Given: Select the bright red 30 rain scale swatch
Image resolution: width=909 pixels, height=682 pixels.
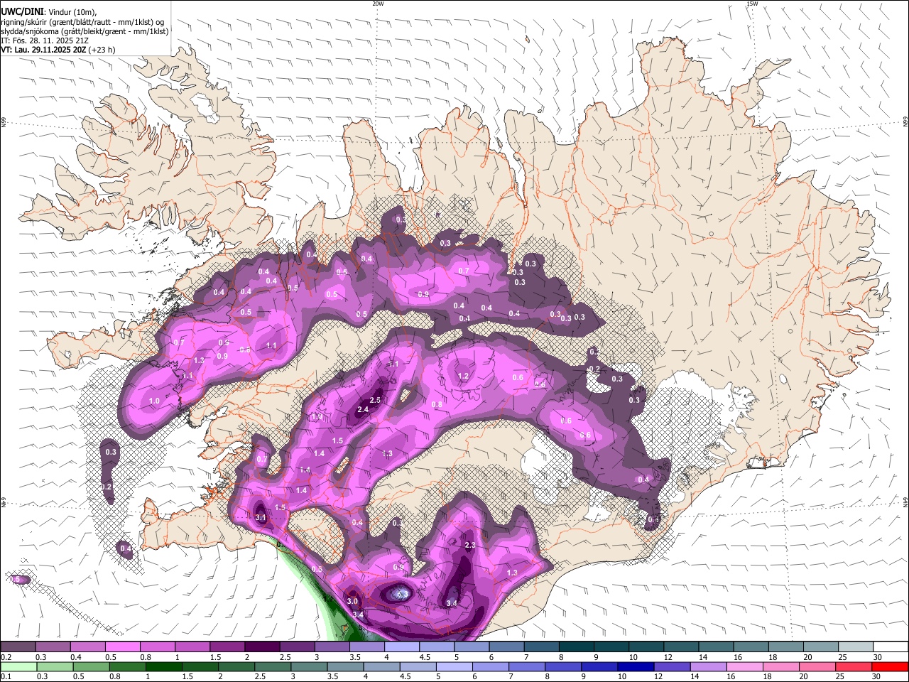Looking at the screenshot, I should pyautogui.click(x=890, y=667).
